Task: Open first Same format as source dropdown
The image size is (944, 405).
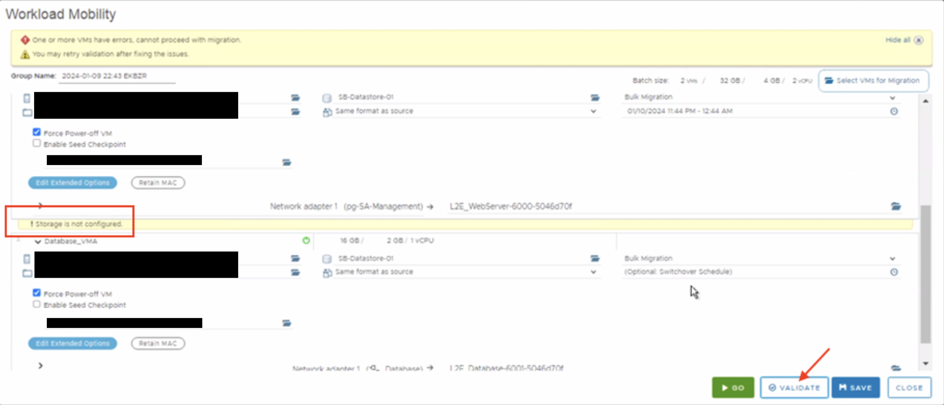Action: pos(593,111)
